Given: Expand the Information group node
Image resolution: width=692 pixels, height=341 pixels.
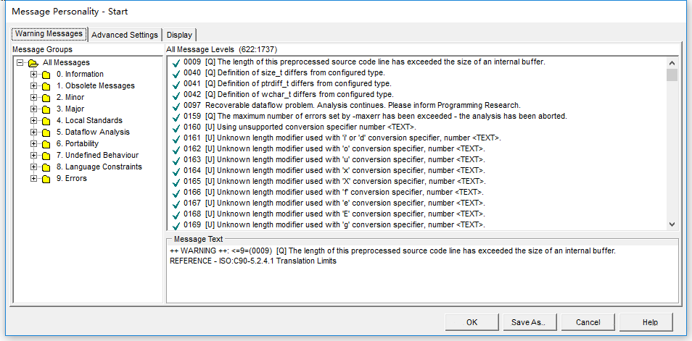Looking at the screenshot, I should click(33, 75).
